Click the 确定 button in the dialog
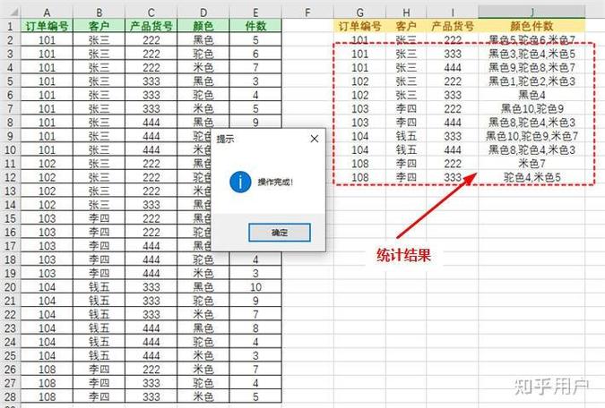 tap(280, 233)
